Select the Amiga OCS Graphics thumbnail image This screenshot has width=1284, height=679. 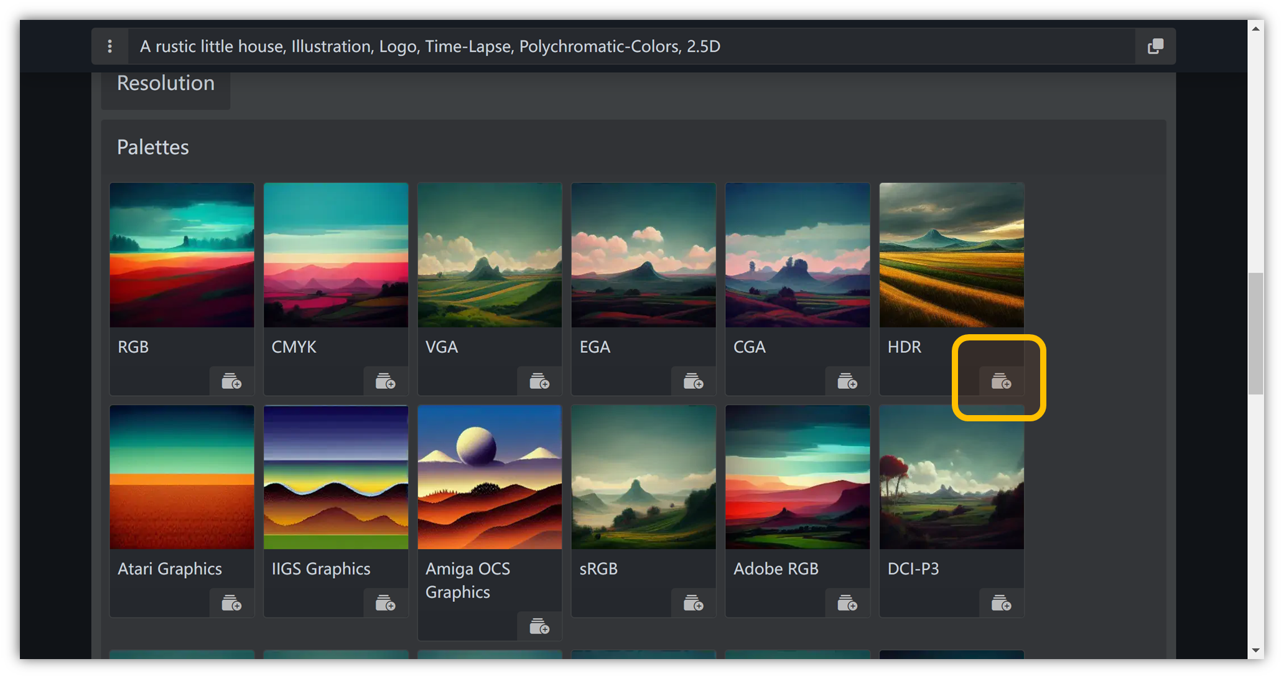pos(490,477)
